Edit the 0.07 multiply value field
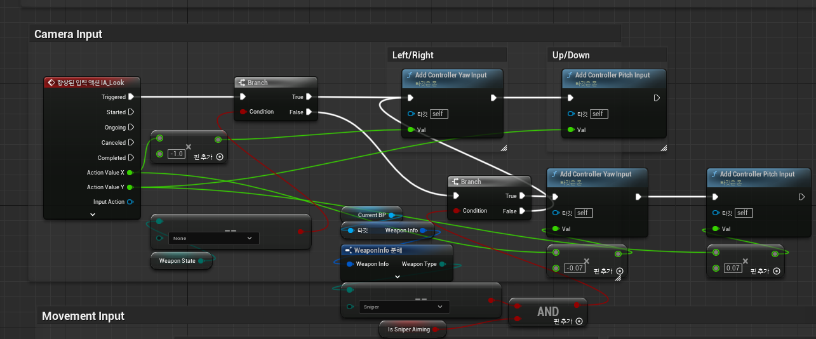Image resolution: width=816 pixels, height=339 pixels. coord(733,268)
